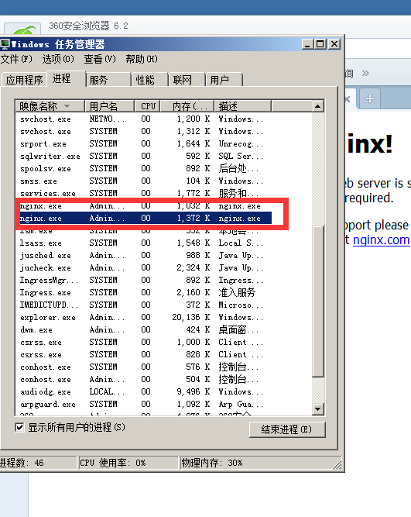The width and height of the screenshot is (411, 517).
Task: Open the 文件(F) menu
Action: [16, 59]
